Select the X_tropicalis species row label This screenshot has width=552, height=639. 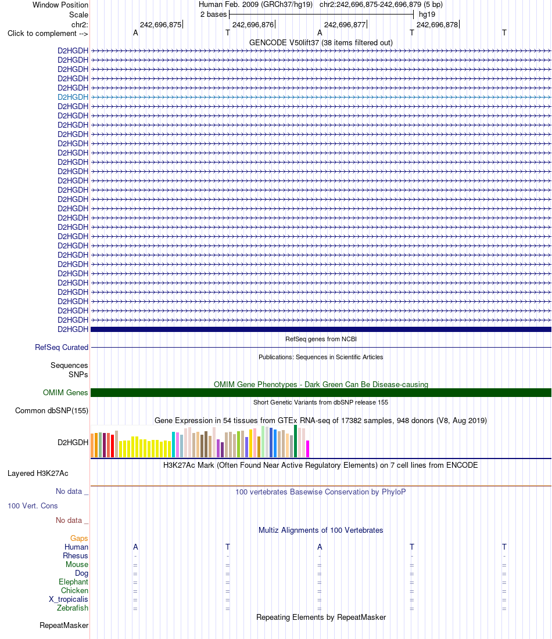pos(69,599)
